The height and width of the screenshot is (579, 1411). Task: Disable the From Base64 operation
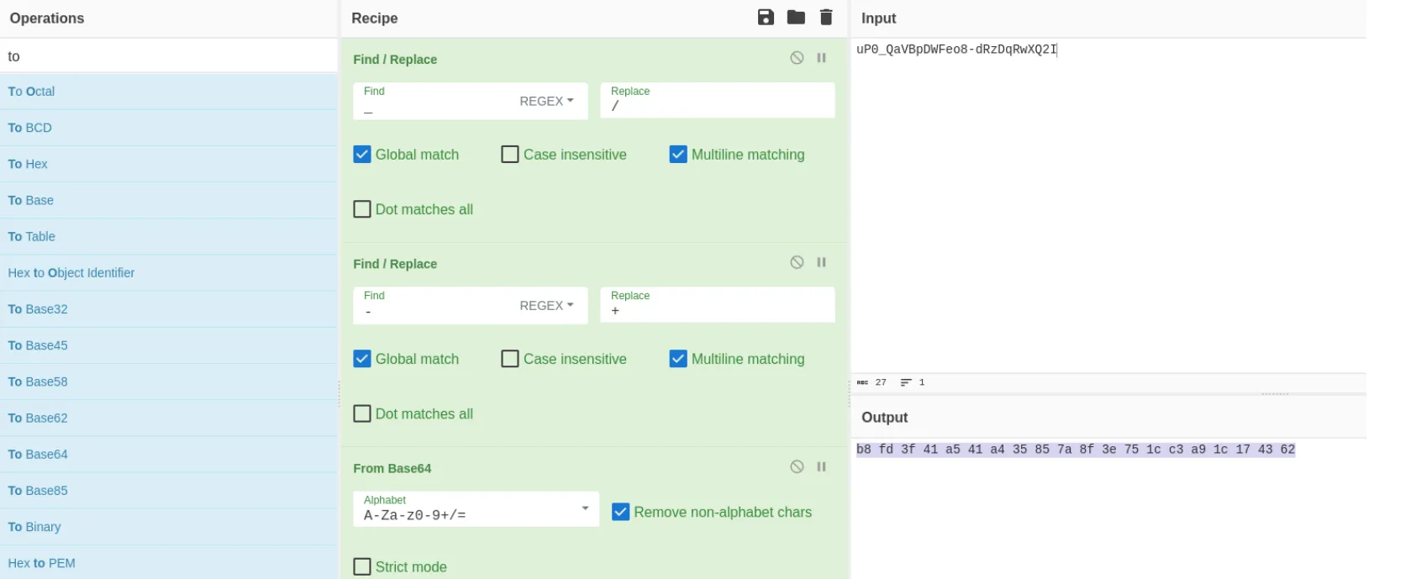pos(797,466)
